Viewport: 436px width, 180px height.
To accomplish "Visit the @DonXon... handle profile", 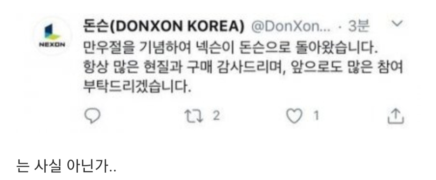I will pyautogui.click(x=291, y=27).
